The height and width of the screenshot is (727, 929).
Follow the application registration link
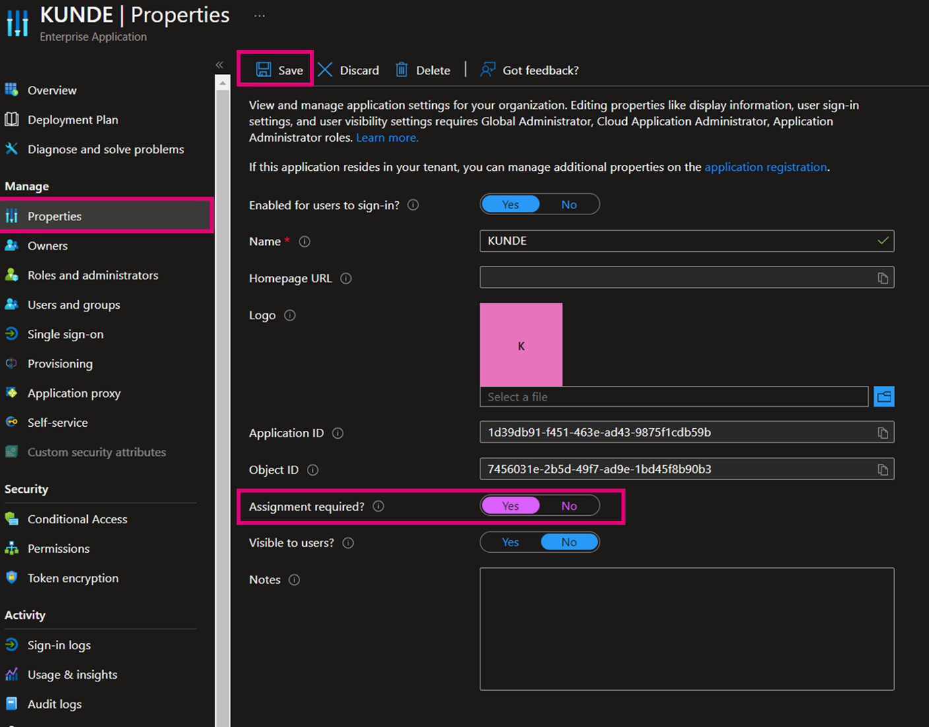click(765, 167)
